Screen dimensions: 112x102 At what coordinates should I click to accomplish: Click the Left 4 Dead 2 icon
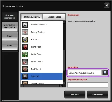[x=25, y=62]
